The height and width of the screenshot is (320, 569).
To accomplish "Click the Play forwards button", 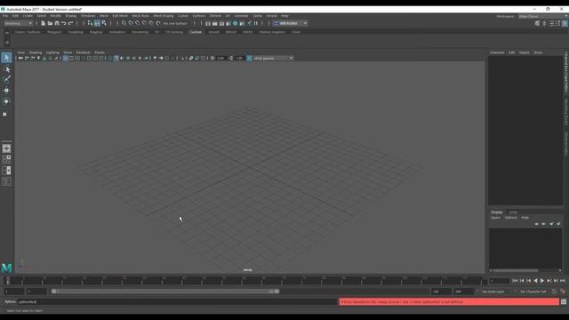I will click(542, 281).
